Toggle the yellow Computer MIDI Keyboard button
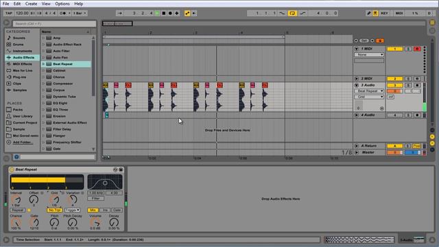The width and height of the screenshot is (439, 247). coord(375,13)
